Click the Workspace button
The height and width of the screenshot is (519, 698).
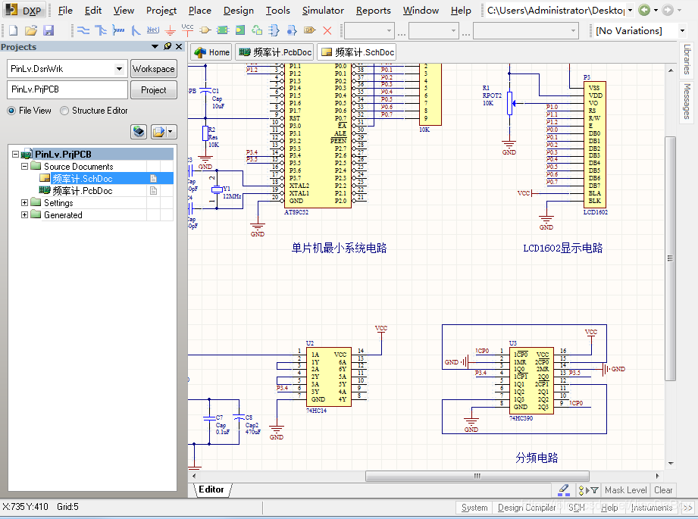point(153,69)
